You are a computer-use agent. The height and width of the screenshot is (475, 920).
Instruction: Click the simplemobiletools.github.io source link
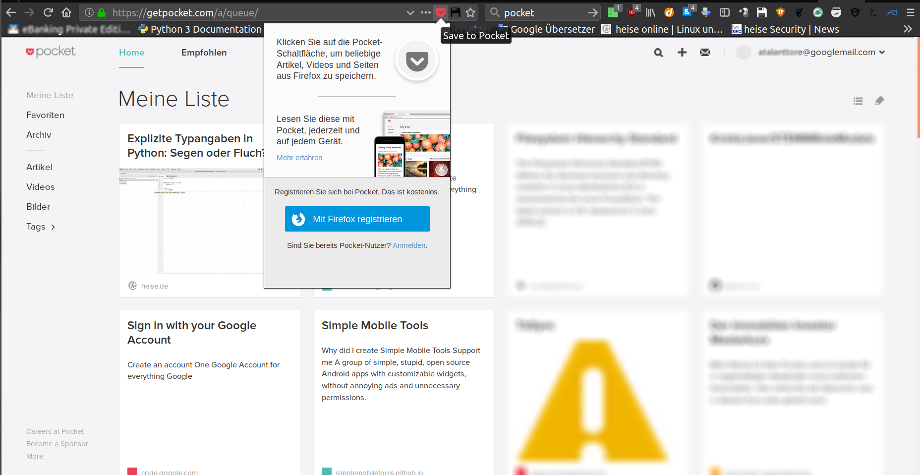(379, 472)
